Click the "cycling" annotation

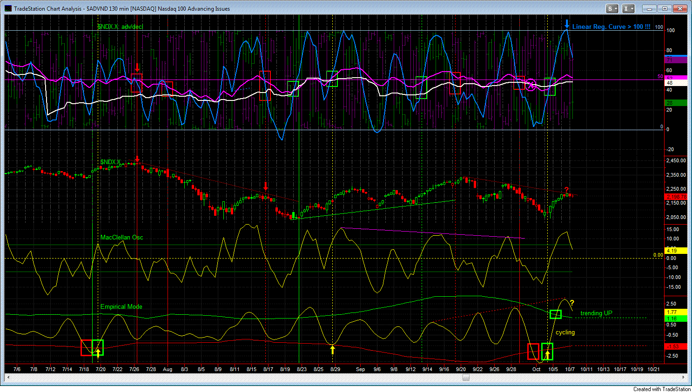pyautogui.click(x=565, y=332)
